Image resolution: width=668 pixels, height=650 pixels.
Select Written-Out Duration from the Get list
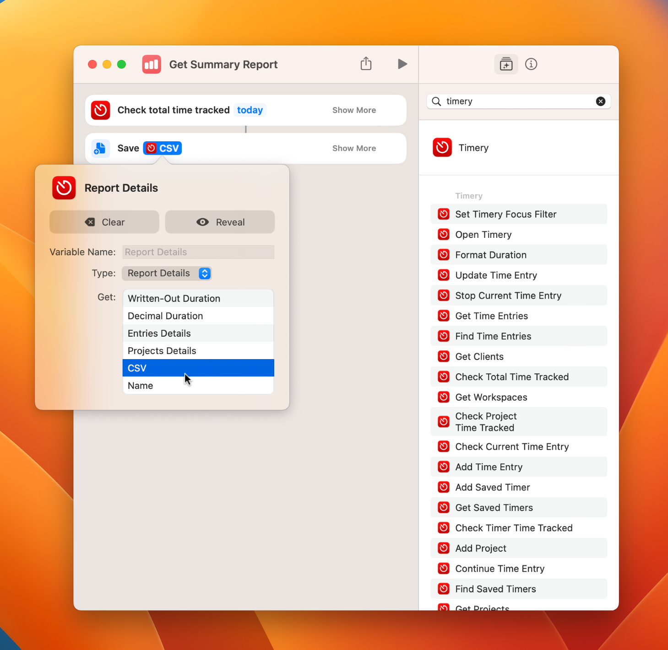click(198, 299)
